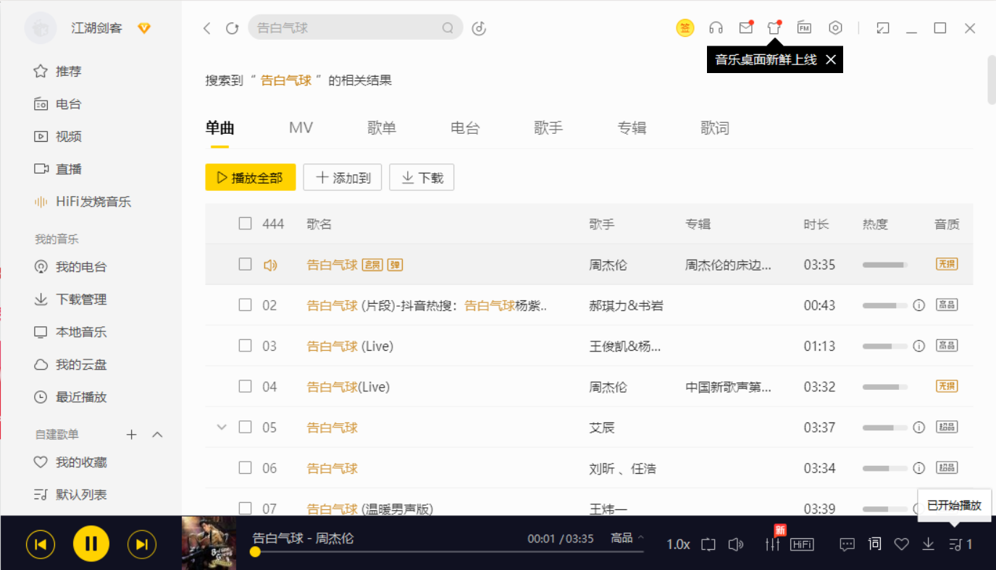Open singer 艾辰 on row 05

602,427
